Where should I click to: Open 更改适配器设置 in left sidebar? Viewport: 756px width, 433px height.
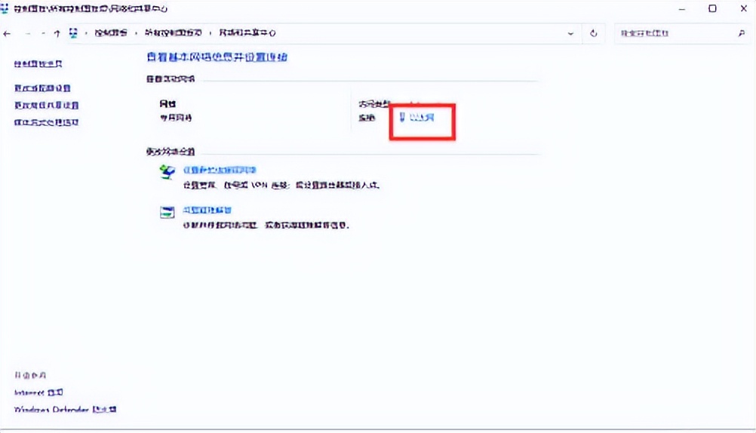(43, 88)
